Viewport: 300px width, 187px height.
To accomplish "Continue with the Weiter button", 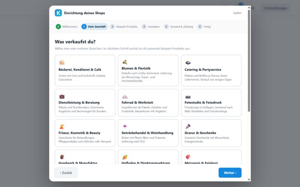I will [x=230, y=173].
